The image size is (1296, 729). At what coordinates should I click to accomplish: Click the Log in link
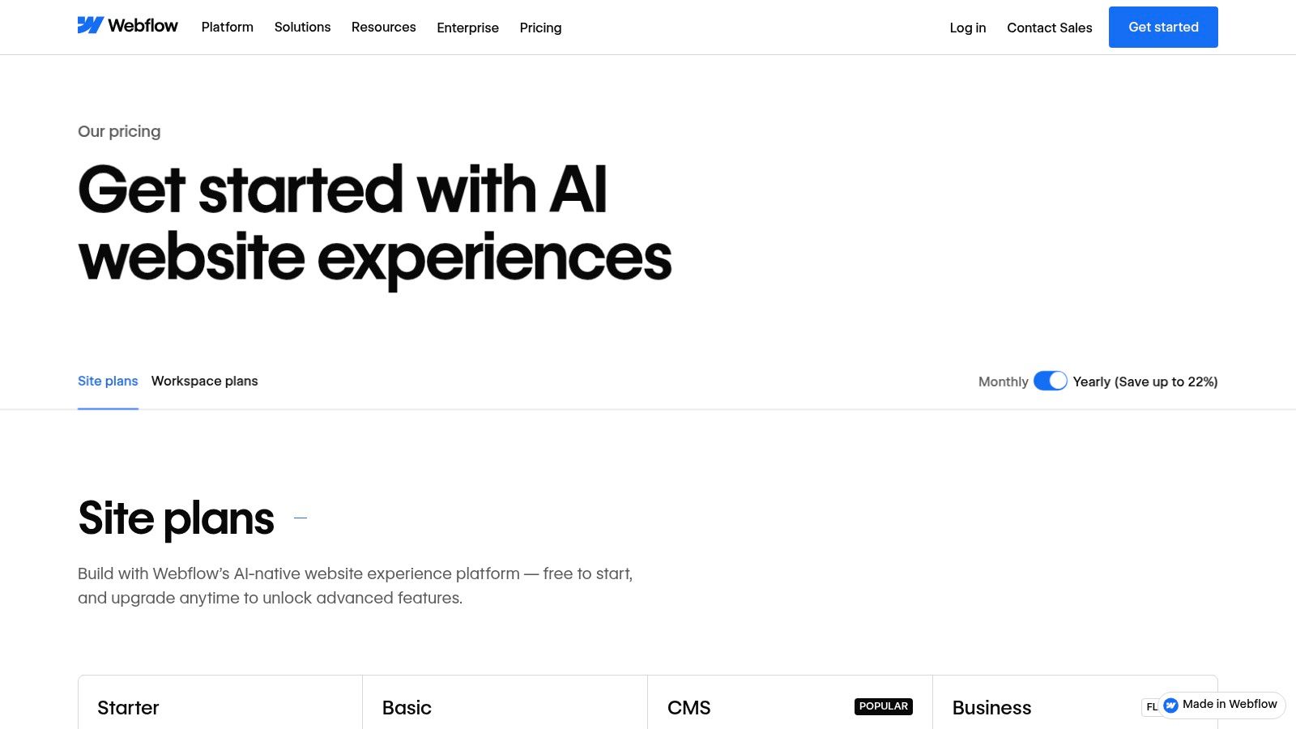(x=967, y=28)
